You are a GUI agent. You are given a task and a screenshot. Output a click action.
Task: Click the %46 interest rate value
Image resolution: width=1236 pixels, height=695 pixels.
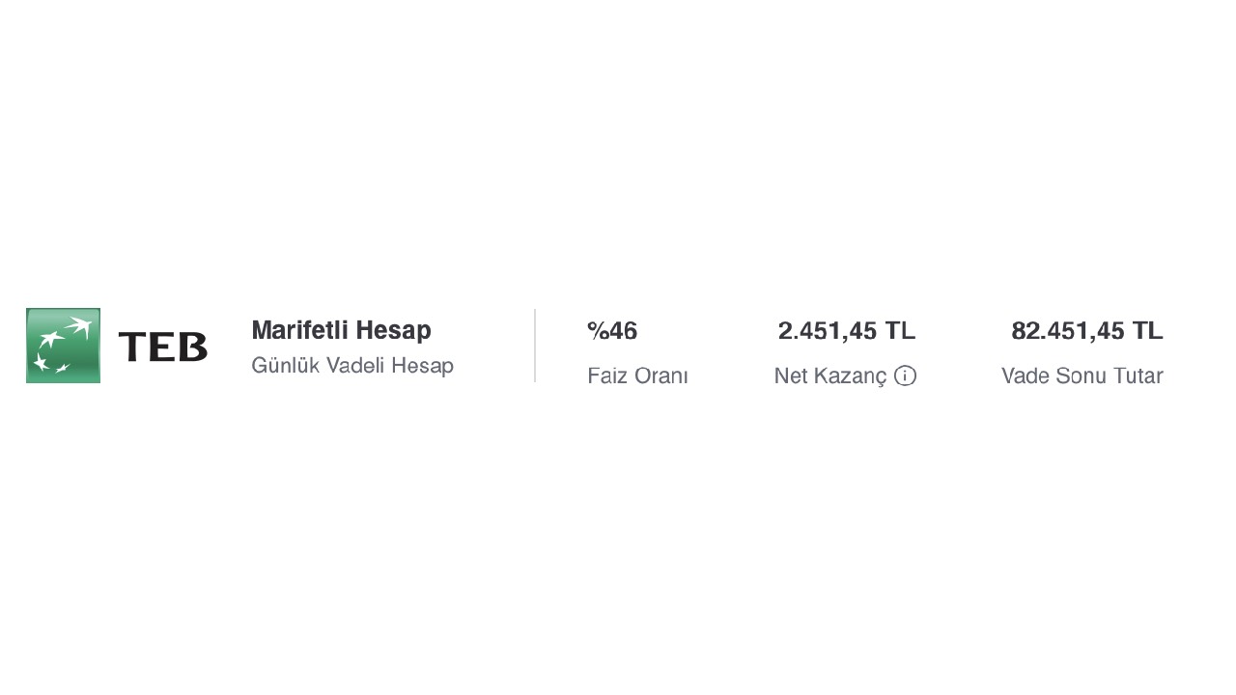tap(612, 331)
